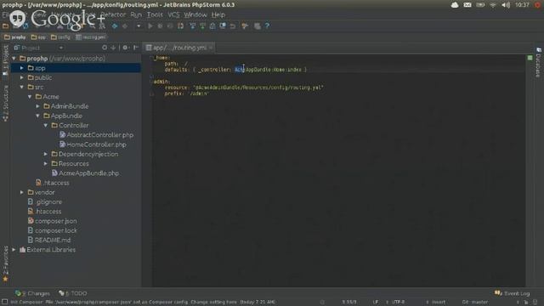Toggle the 2: Favorites side tool window

(x=5, y=263)
